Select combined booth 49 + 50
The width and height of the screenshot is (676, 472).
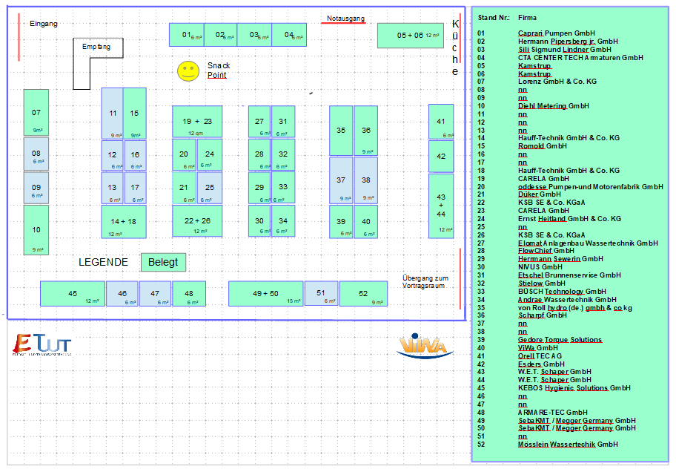(x=265, y=294)
